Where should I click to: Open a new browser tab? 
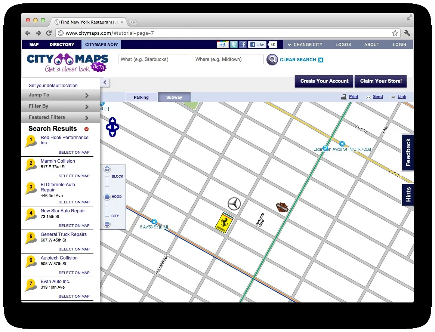pyautogui.click(x=133, y=22)
